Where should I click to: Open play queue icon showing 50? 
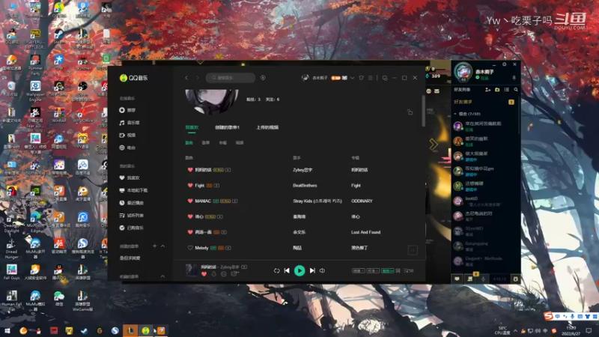tap(409, 270)
